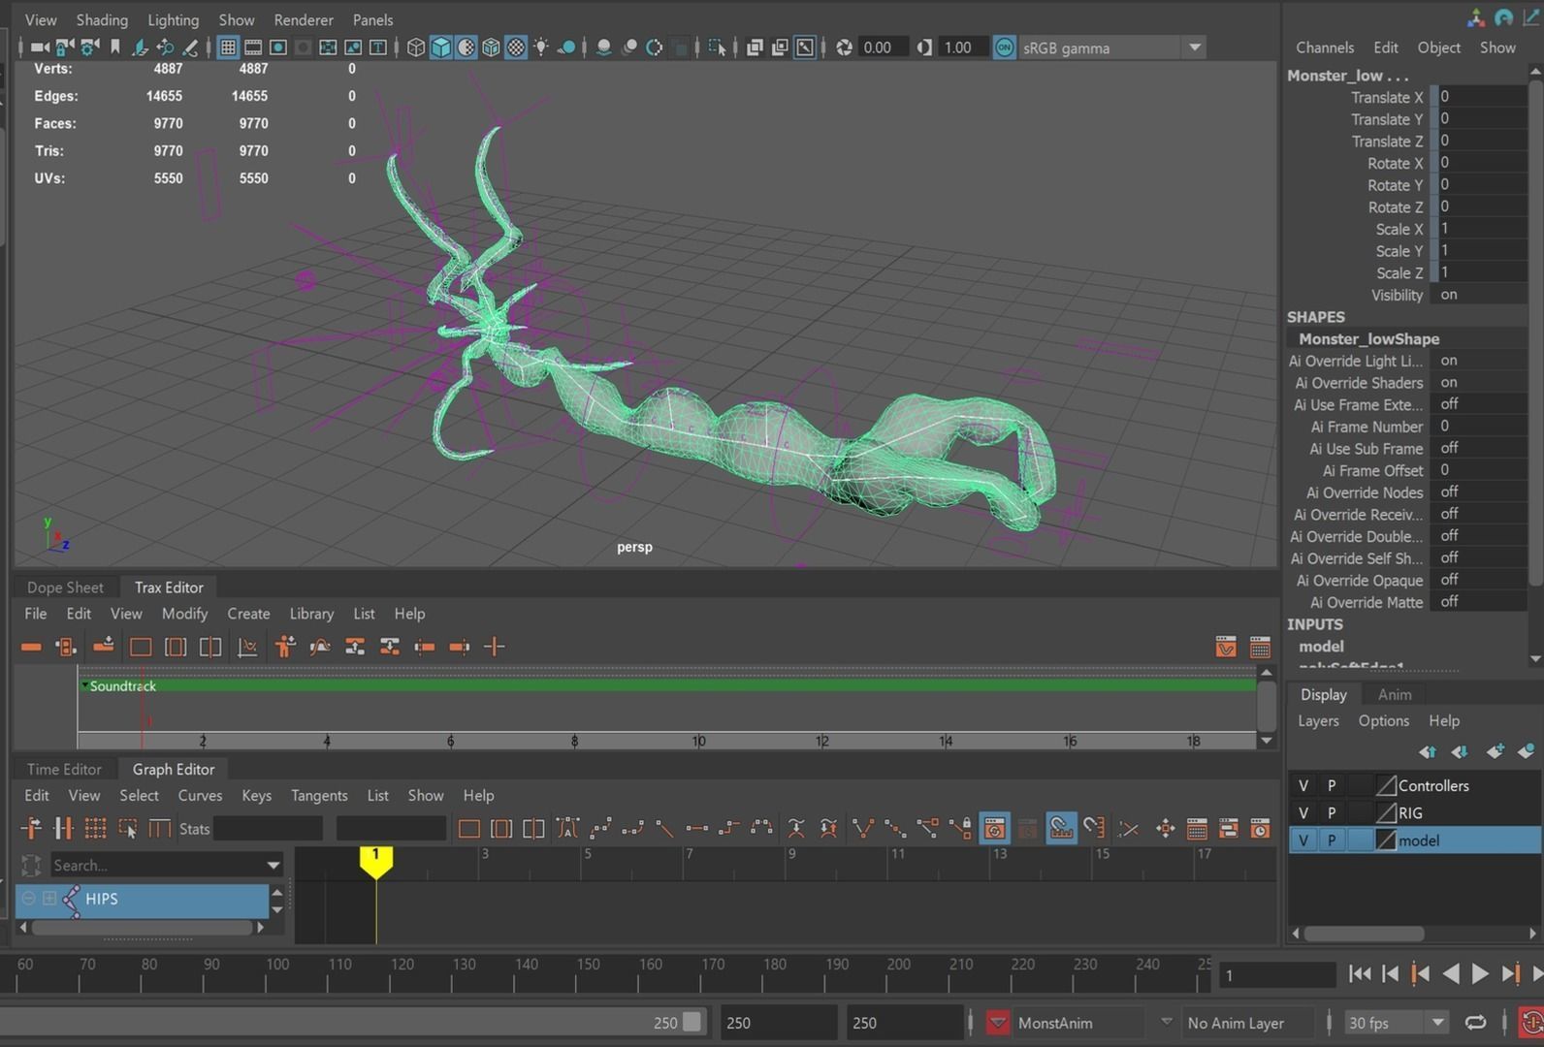1544x1047 pixels.
Task: Open Dope Sheet icon in Trax toolbar
Action: (1260, 647)
